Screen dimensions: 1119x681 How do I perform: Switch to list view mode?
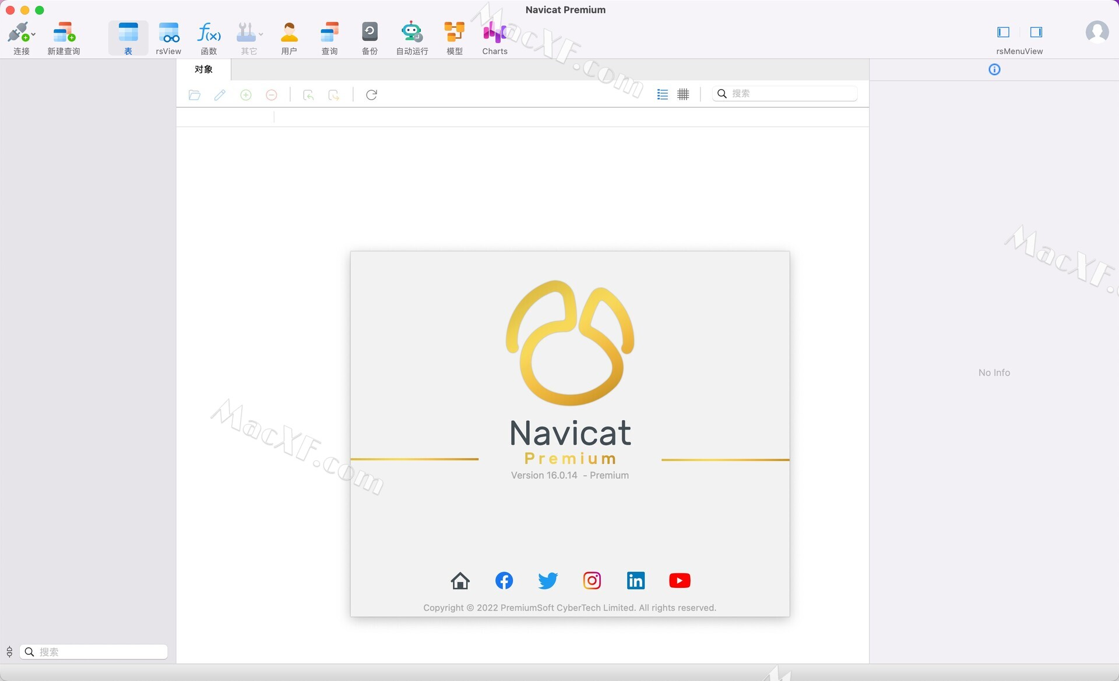[663, 94]
